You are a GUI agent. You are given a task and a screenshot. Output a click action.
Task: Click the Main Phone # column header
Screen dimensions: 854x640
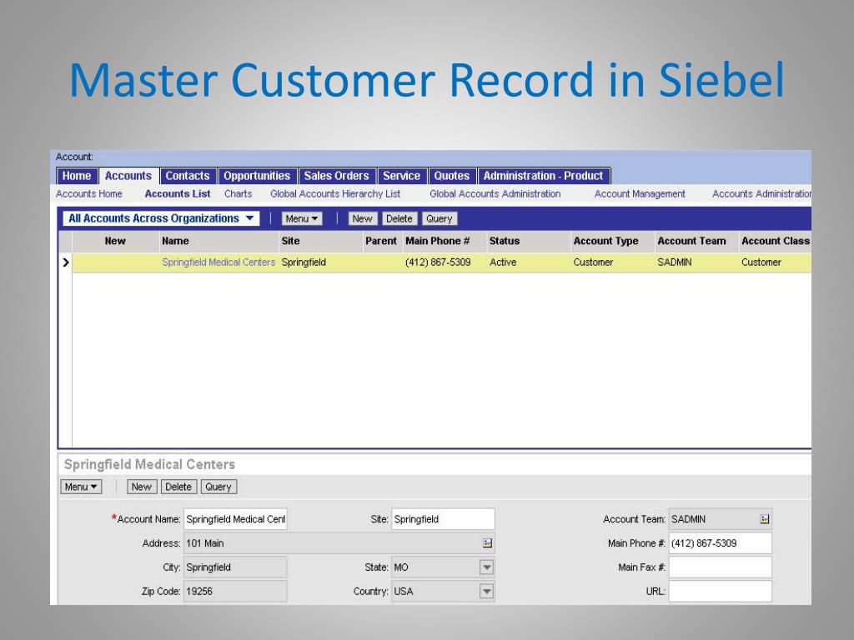tap(438, 241)
